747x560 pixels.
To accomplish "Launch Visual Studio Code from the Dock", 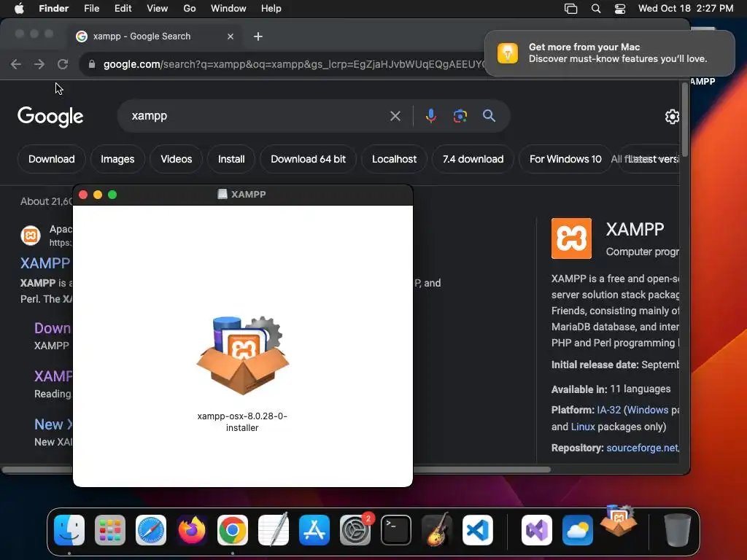I will click(x=477, y=529).
